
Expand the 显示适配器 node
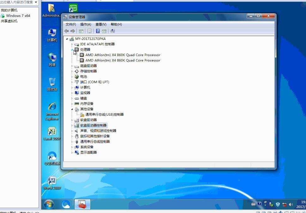[72, 153]
